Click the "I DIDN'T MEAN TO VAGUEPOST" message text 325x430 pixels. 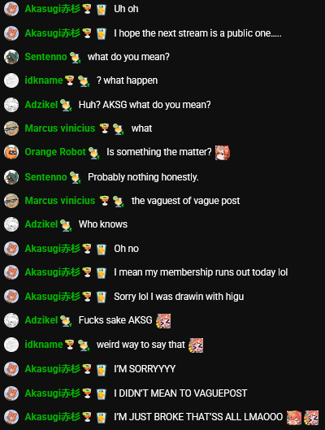(x=180, y=393)
